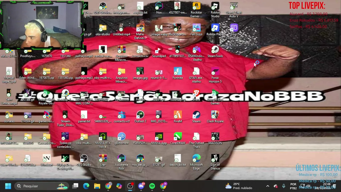Viewport: 341px width, 192px height.
Task: Open Copilot from the taskbar
Action: pos(119,186)
